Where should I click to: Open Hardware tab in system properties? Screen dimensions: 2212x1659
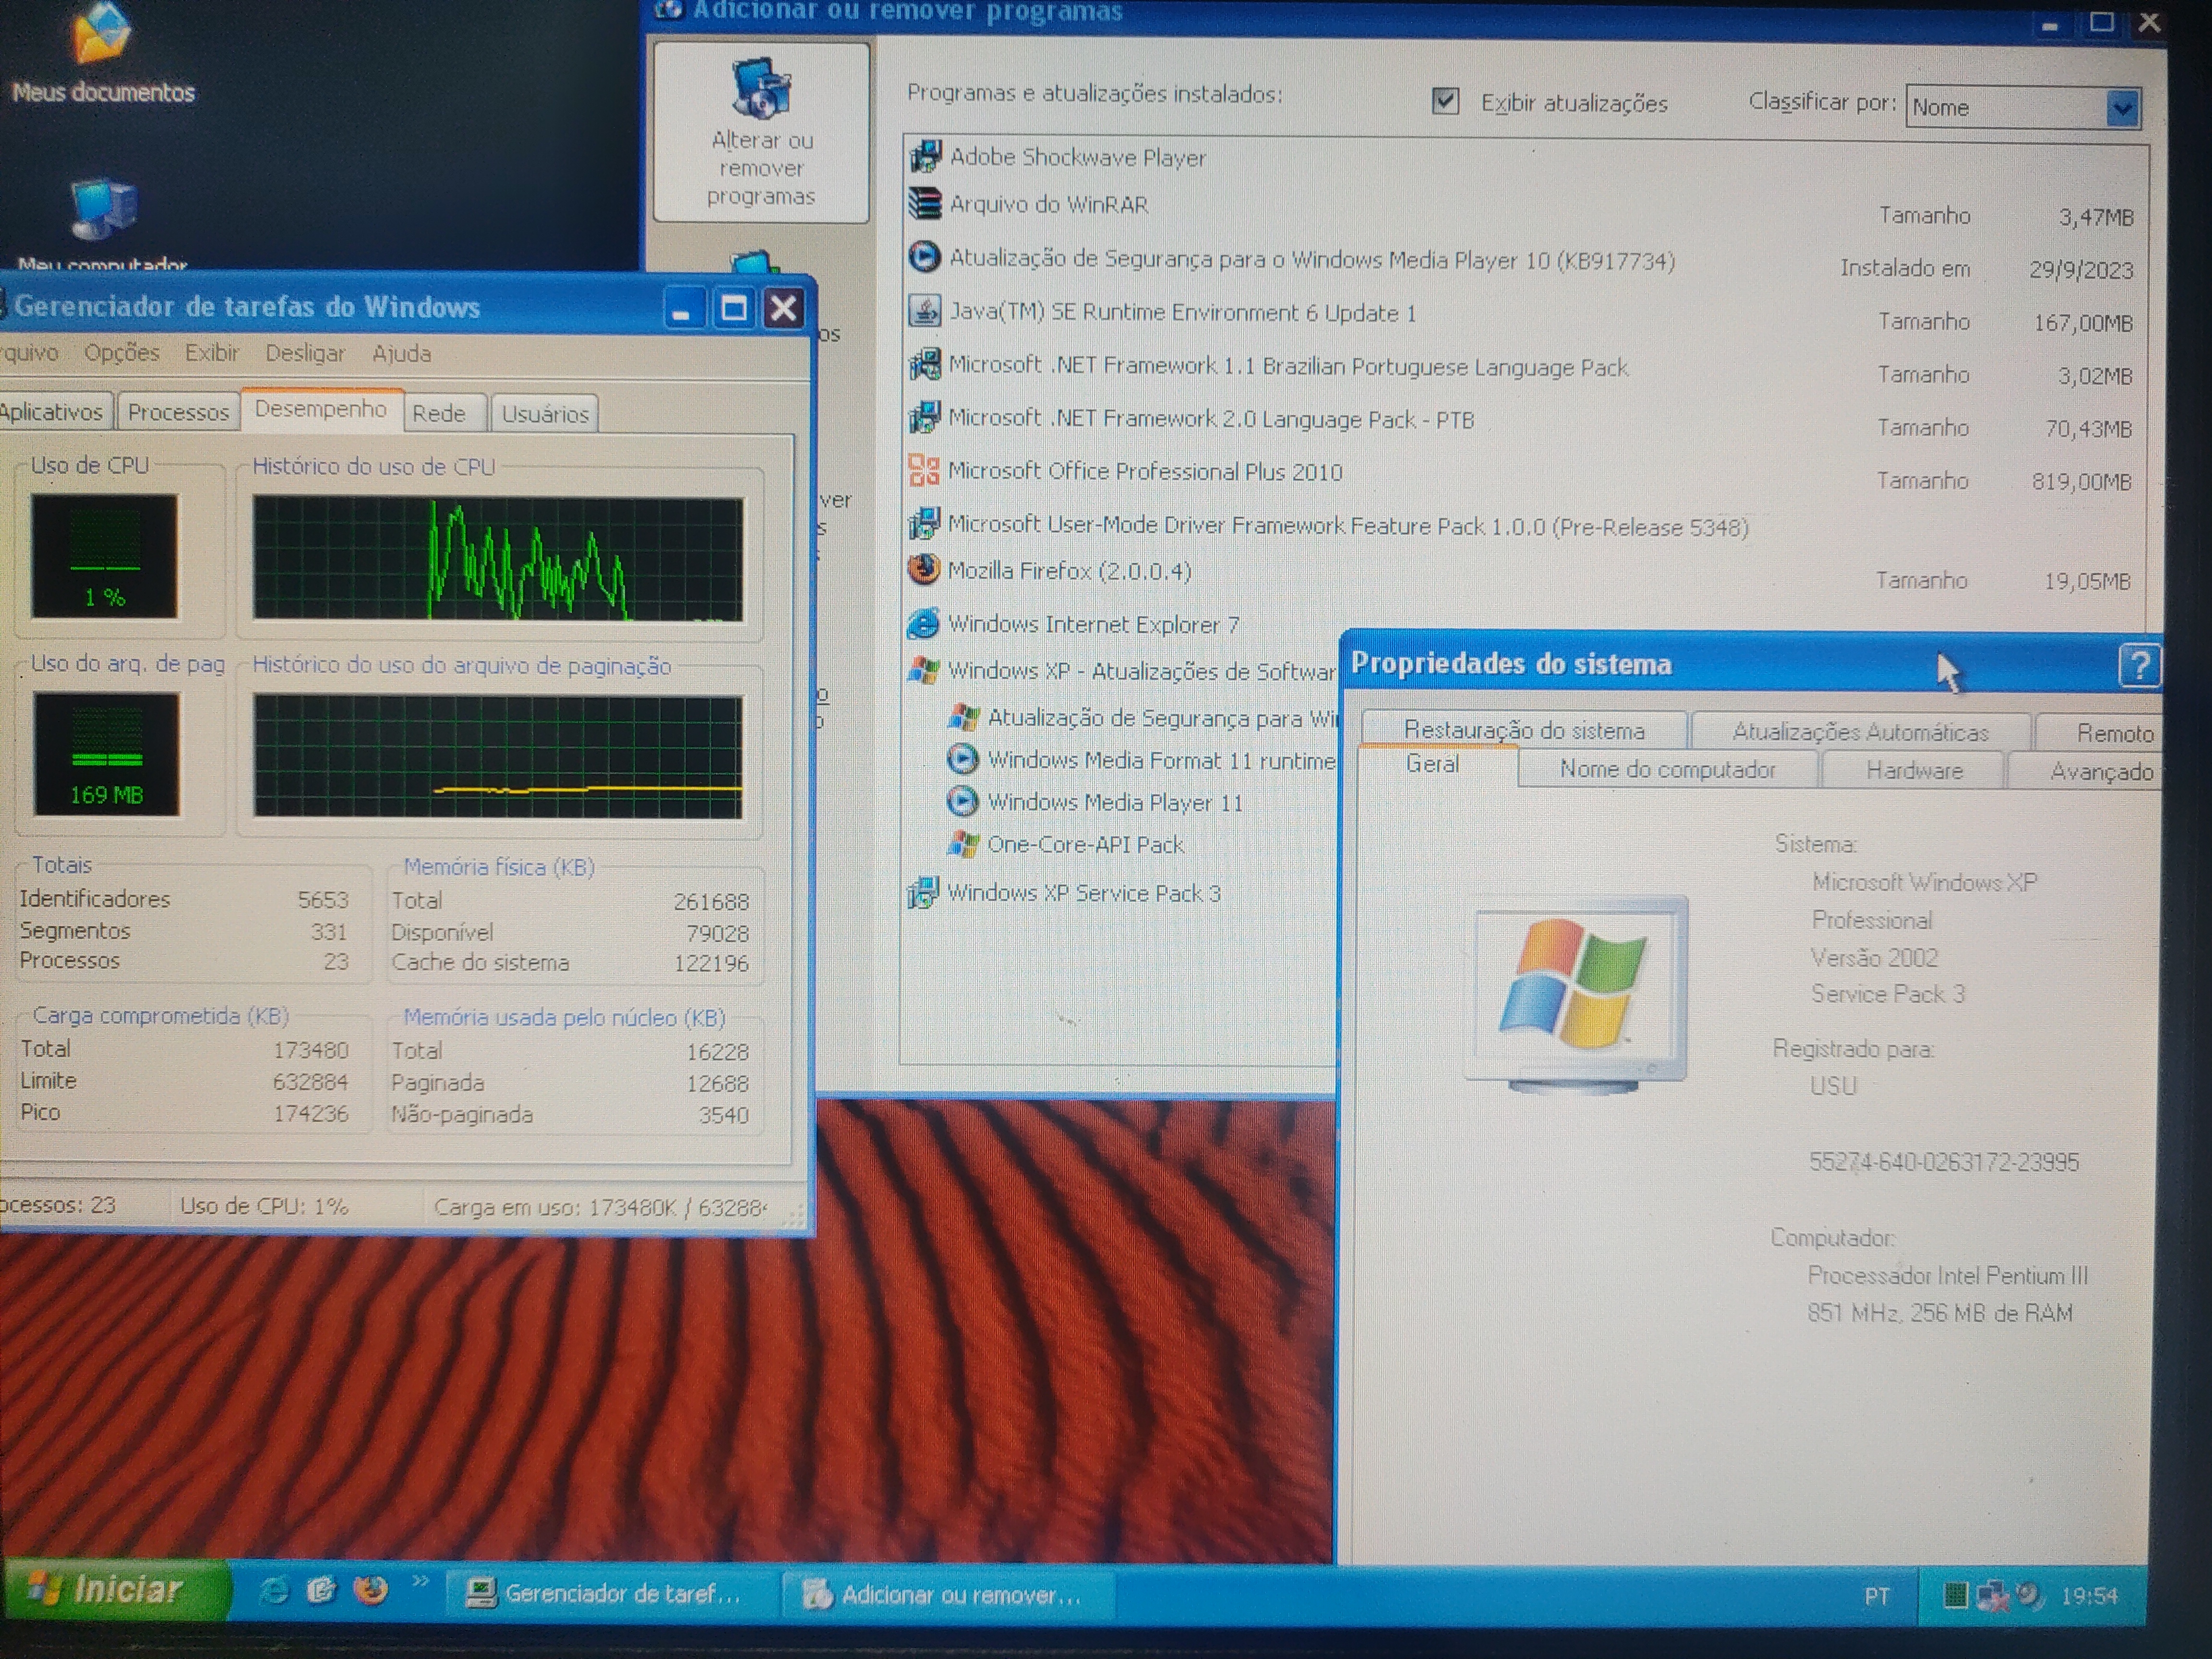coord(1913,771)
